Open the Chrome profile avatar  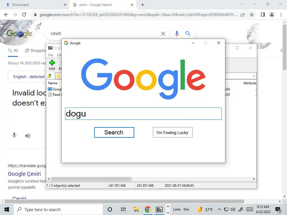tap(272, 15)
